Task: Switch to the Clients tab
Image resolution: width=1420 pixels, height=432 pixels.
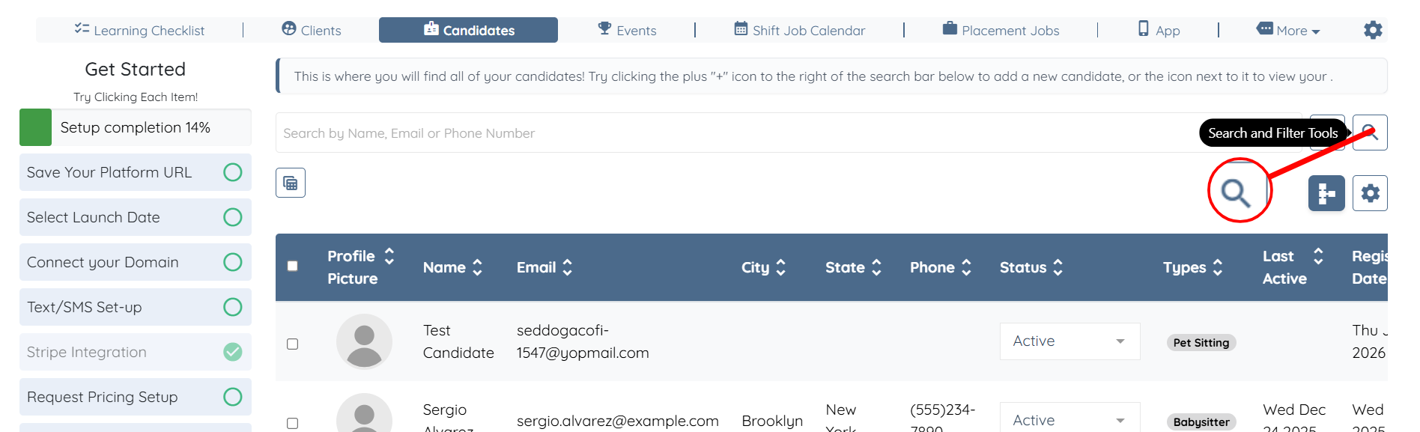Action: coord(312,31)
